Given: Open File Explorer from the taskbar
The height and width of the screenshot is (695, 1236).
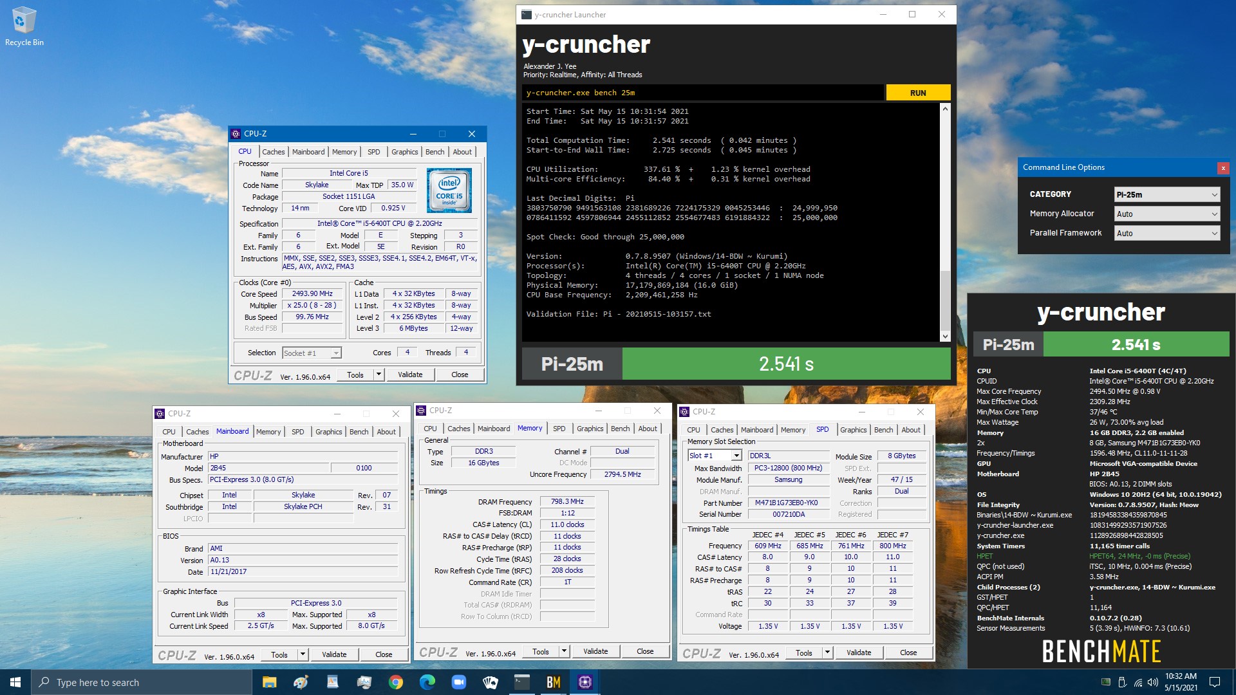Looking at the screenshot, I should [x=269, y=682].
